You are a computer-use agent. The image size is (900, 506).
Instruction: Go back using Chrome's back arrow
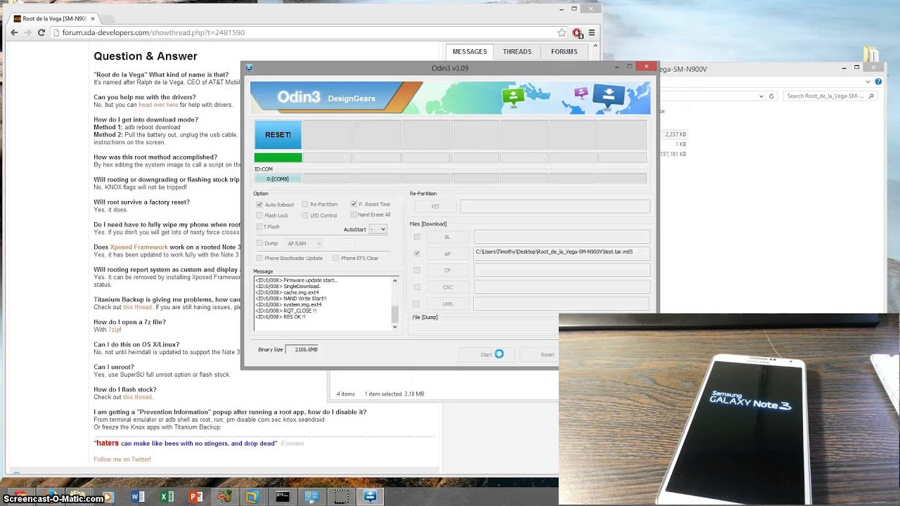tap(14, 32)
